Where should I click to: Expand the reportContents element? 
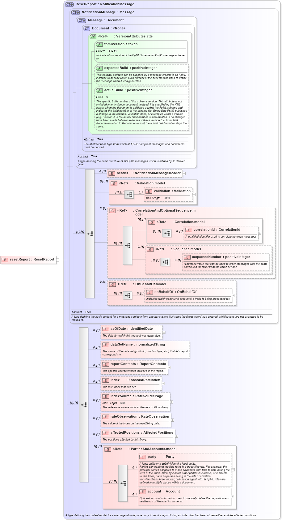[x=169, y=367]
